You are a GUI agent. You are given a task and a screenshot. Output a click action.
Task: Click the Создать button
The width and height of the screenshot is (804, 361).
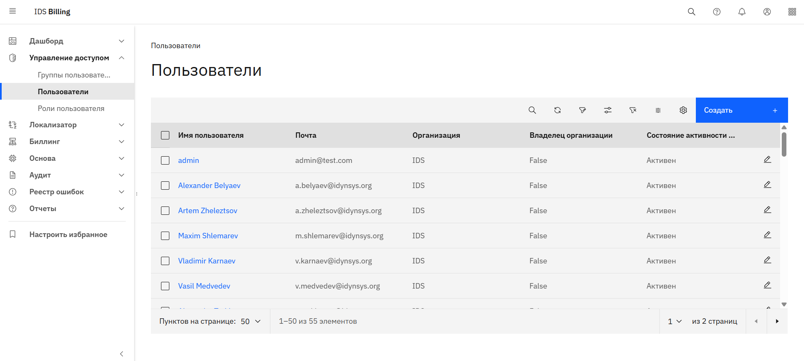click(x=741, y=110)
